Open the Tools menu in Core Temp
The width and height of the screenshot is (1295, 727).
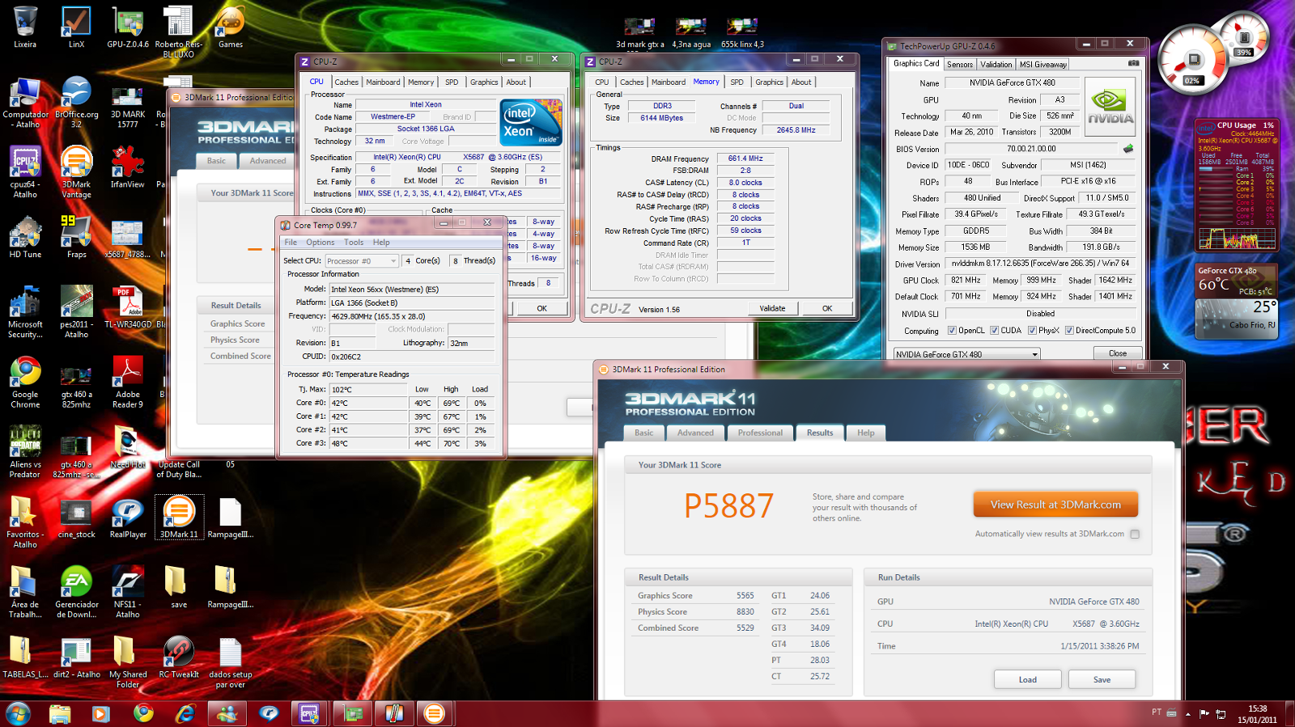click(354, 242)
